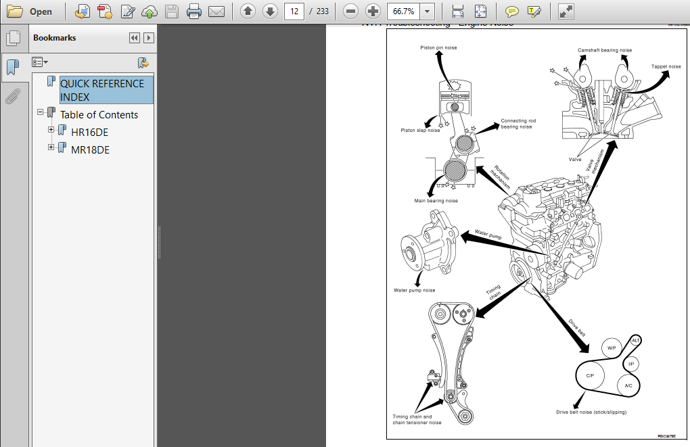Click the 'Camshaft bearing noise' label
This screenshot has width=690, height=447.
coord(605,50)
